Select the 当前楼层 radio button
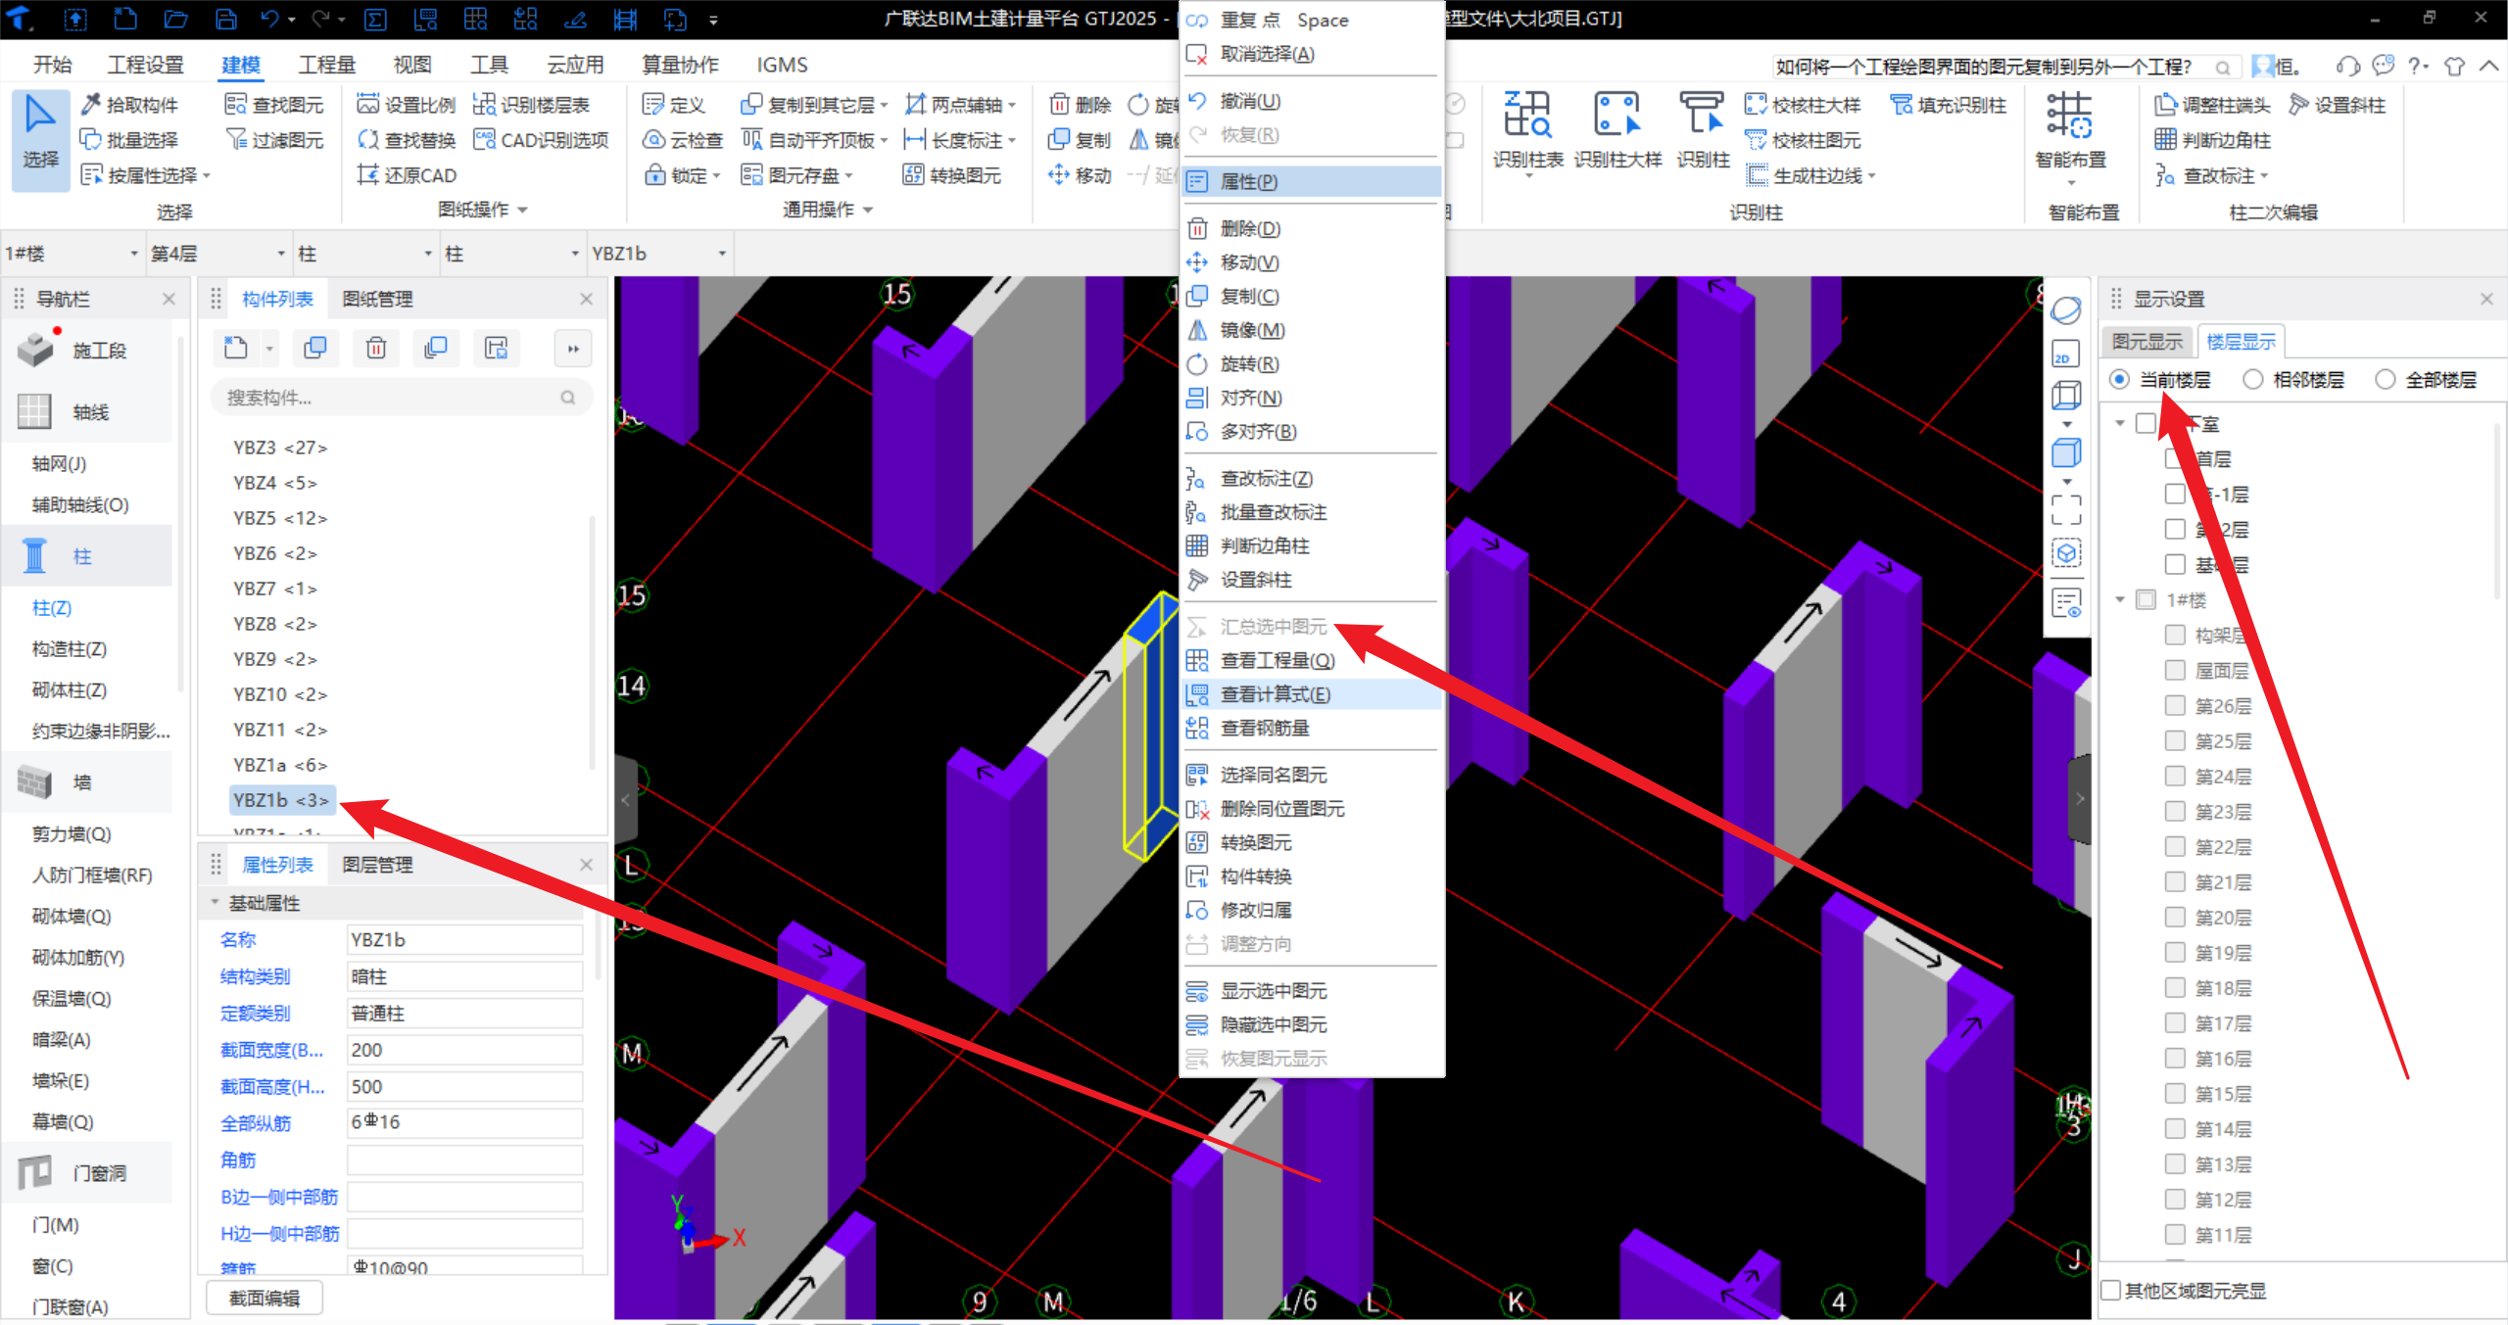 (x=2120, y=379)
